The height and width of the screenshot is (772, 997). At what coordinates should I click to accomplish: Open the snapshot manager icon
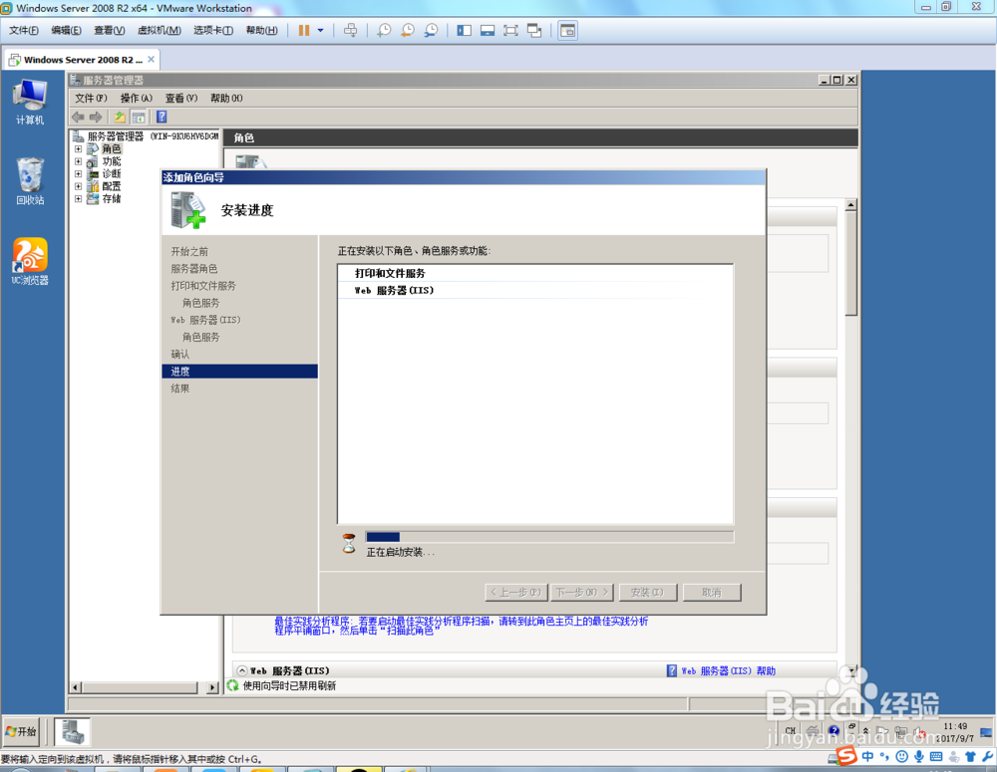pyautogui.click(x=431, y=31)
